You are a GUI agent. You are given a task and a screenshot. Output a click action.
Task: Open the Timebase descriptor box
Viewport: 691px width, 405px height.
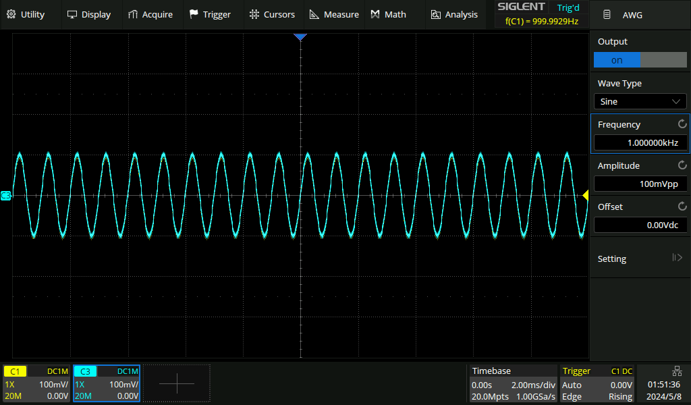tap(514, 383)
